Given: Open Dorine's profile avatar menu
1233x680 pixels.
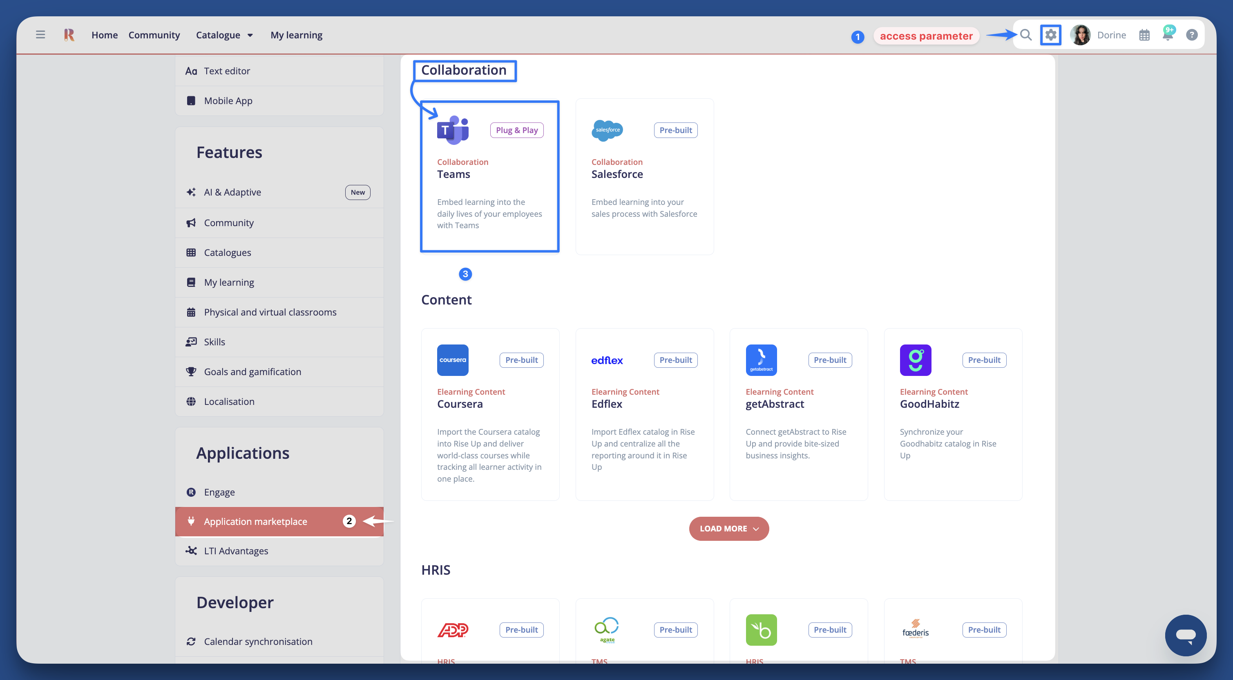Looking at the screenshot, I should (x=1080, y=35).
